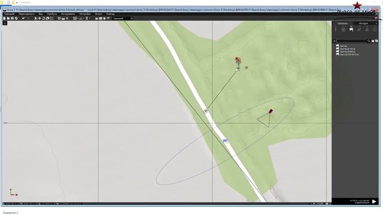Select the blue trigger flag on map

tap(225, 141)
